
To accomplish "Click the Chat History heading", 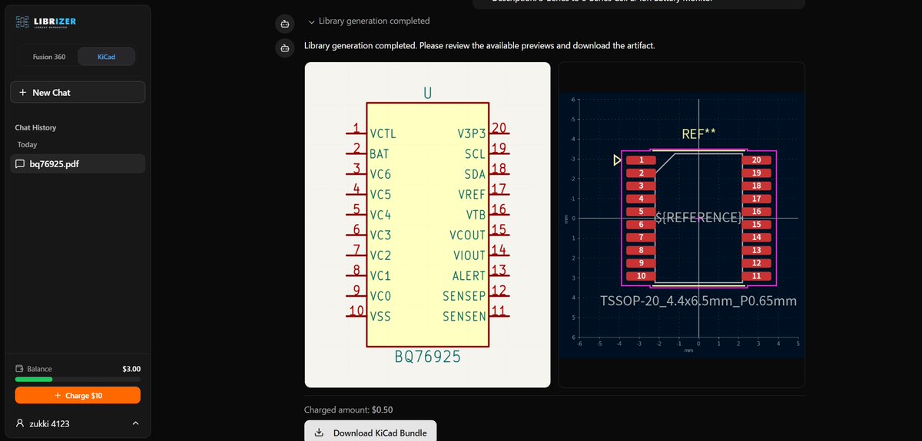I will pos(35,127).
